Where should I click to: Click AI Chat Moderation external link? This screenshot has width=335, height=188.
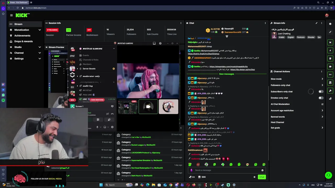(x=322, y=104)
